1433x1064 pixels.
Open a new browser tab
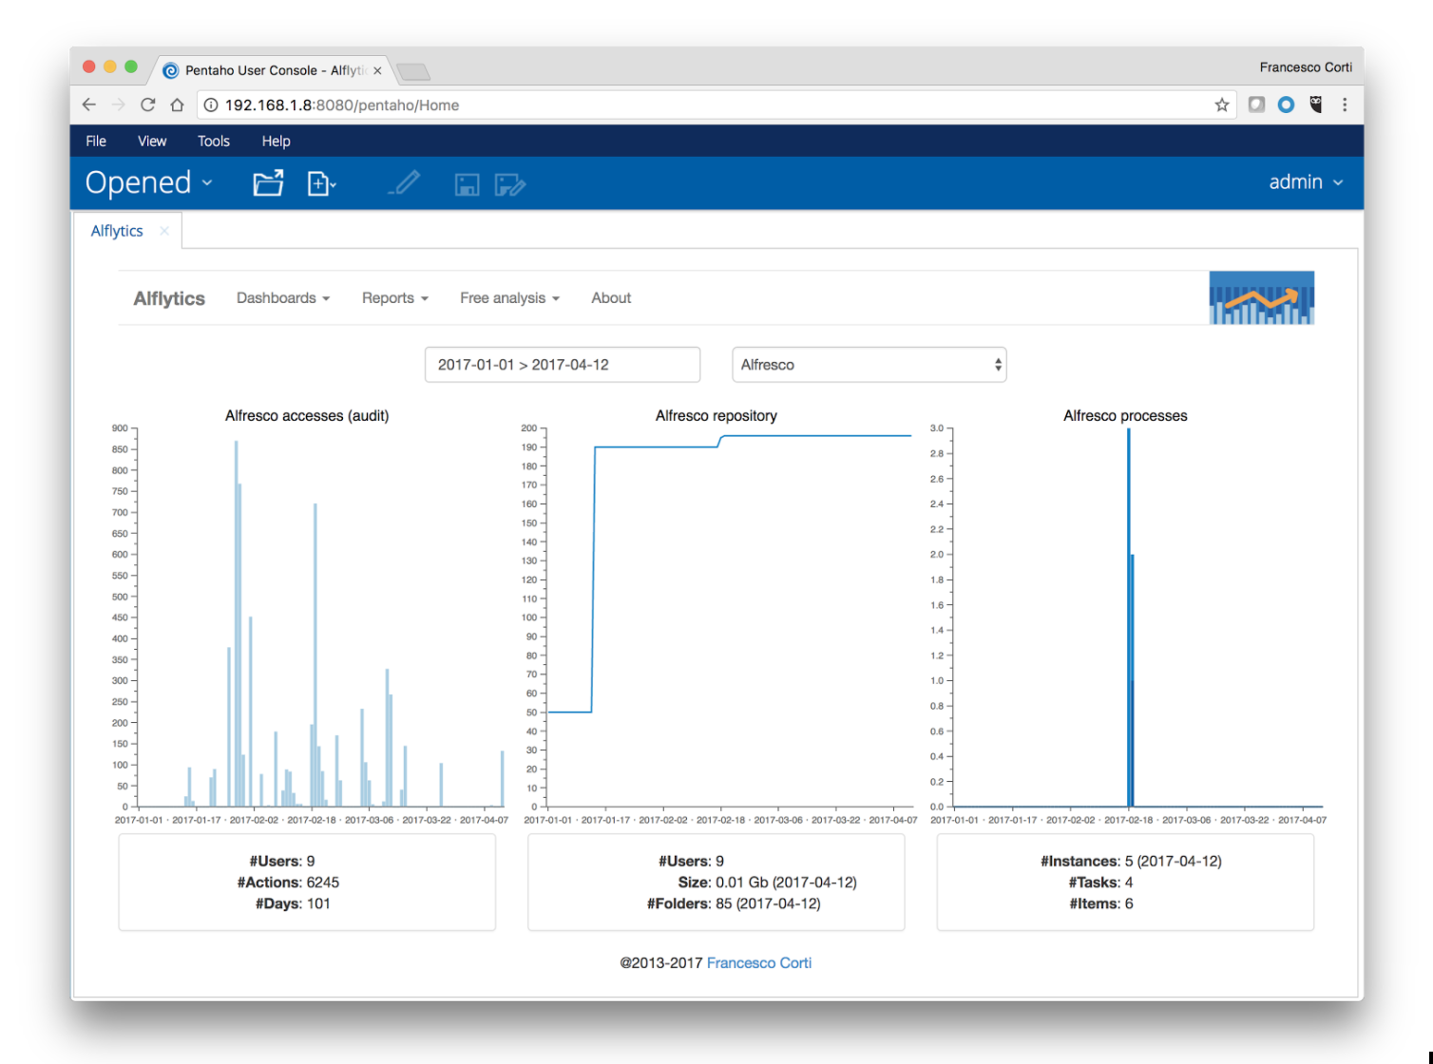(x=413, y=71)
